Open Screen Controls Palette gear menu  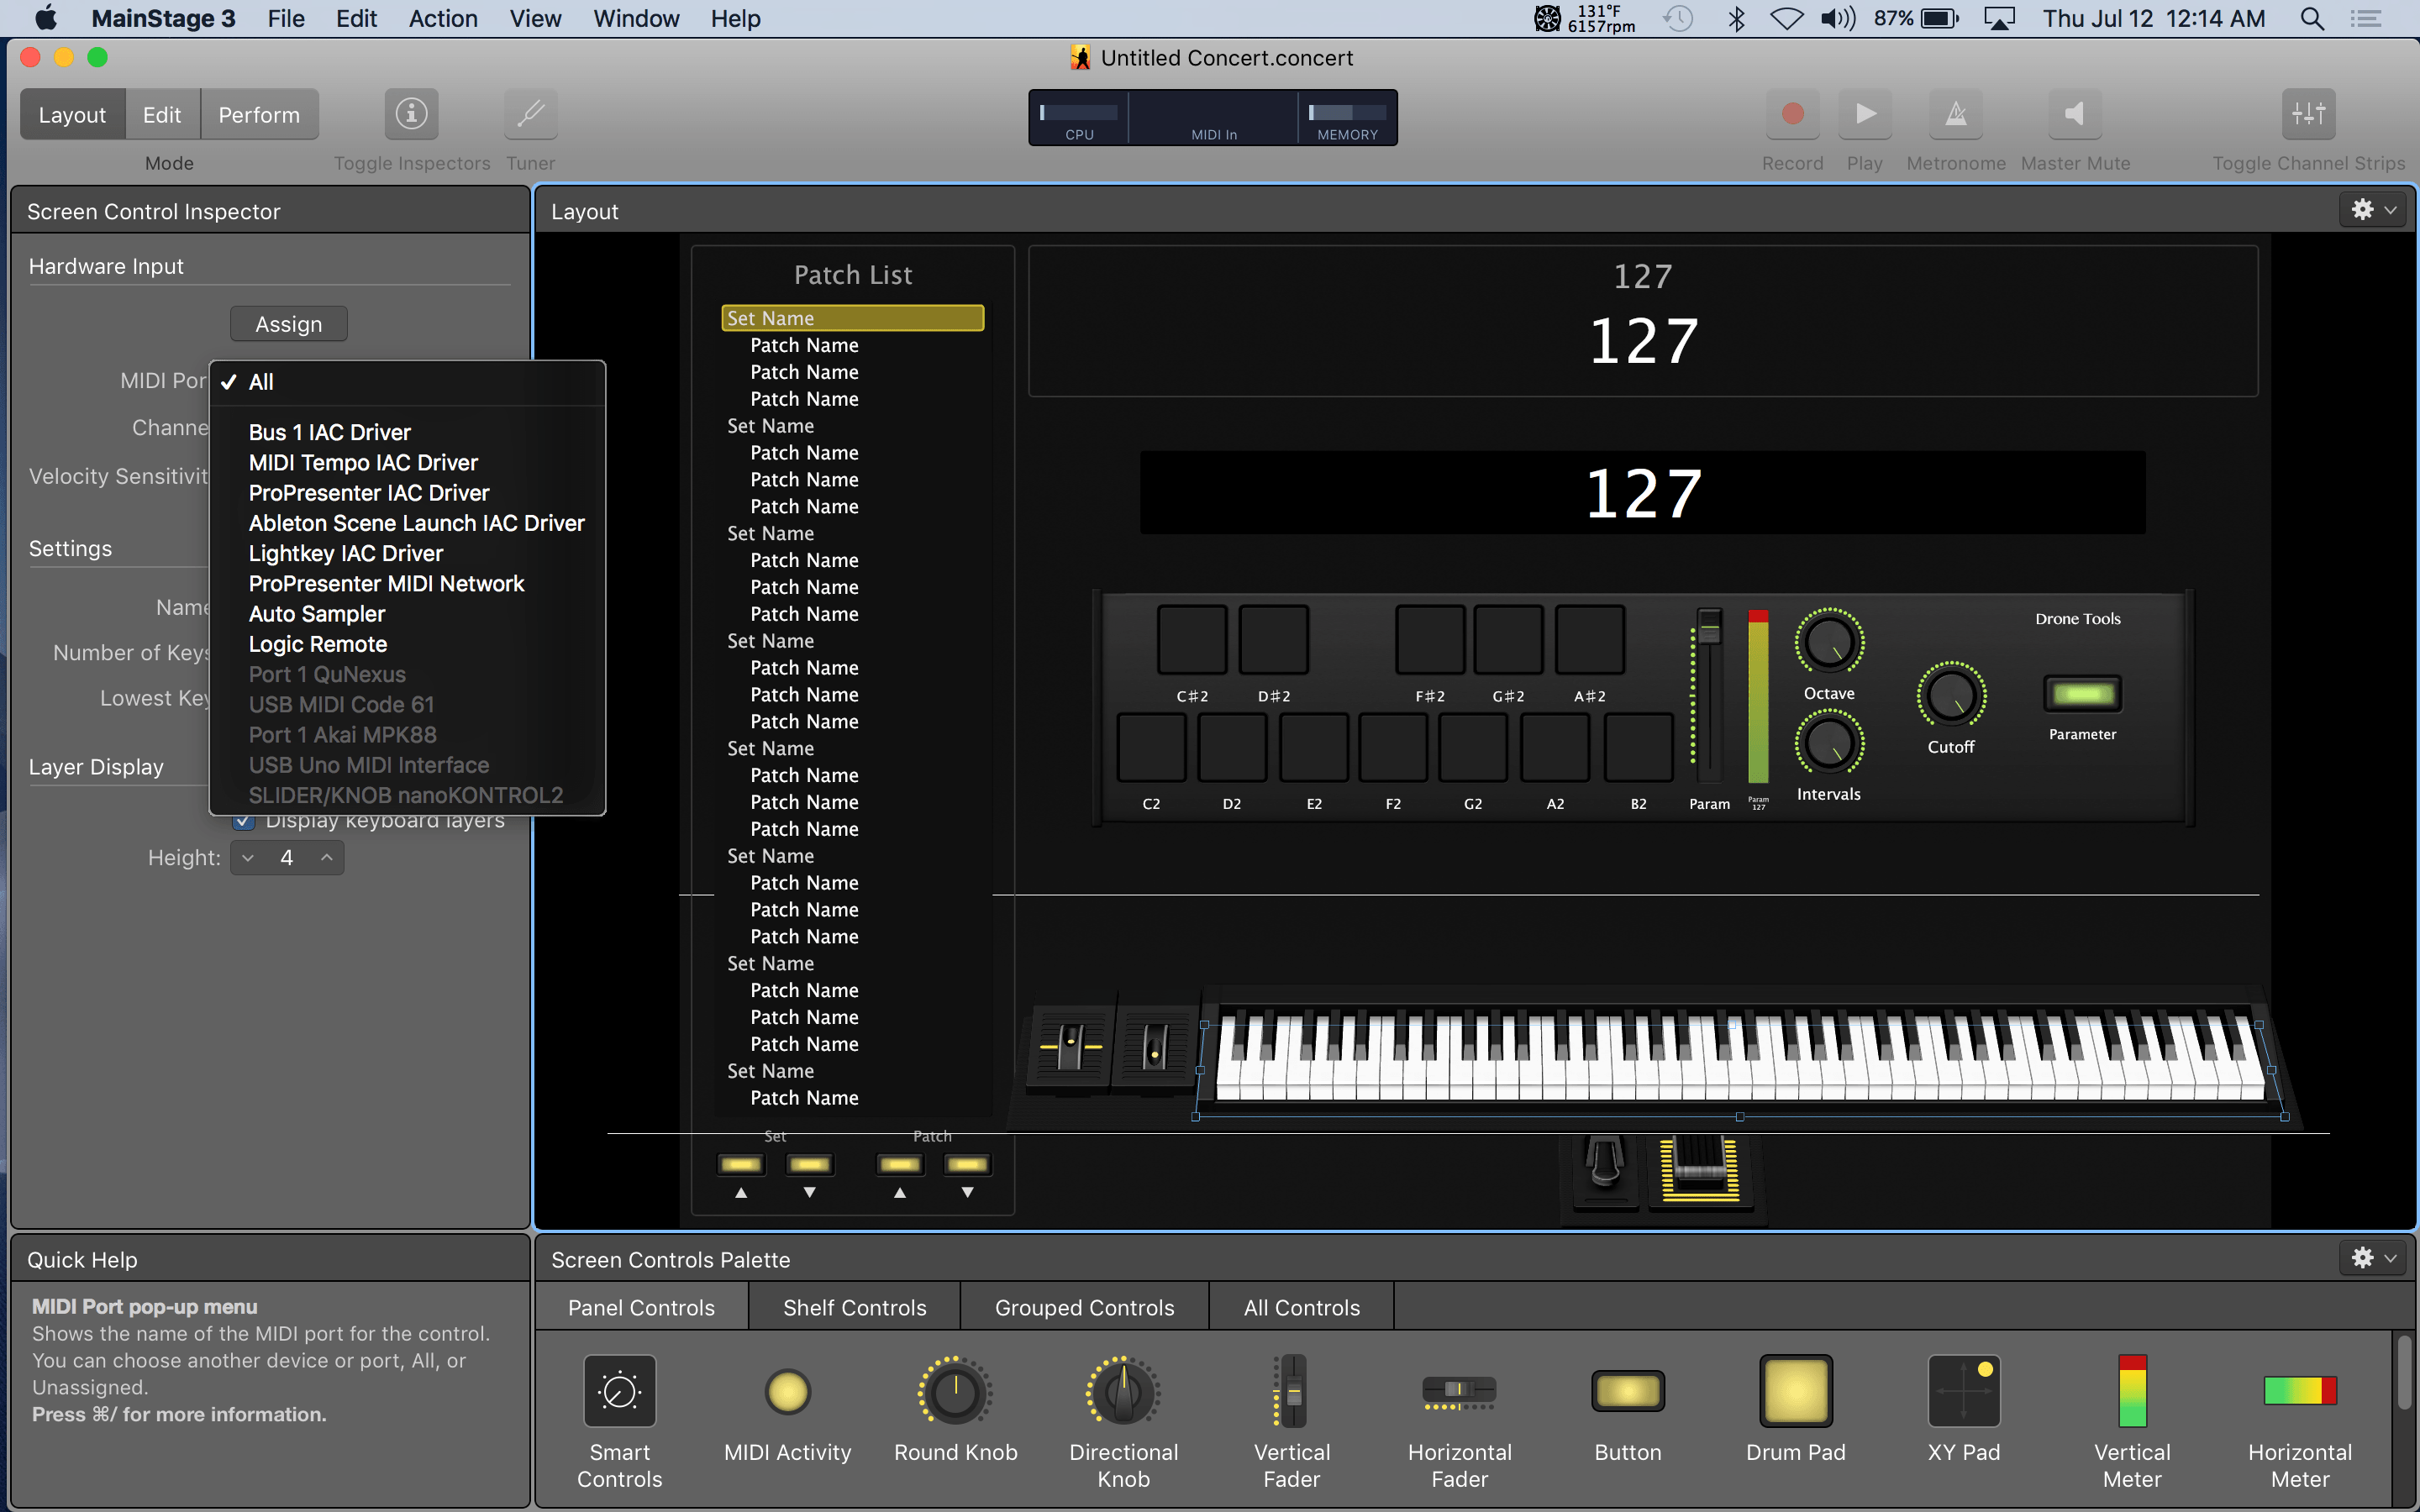point(2372,1258)
